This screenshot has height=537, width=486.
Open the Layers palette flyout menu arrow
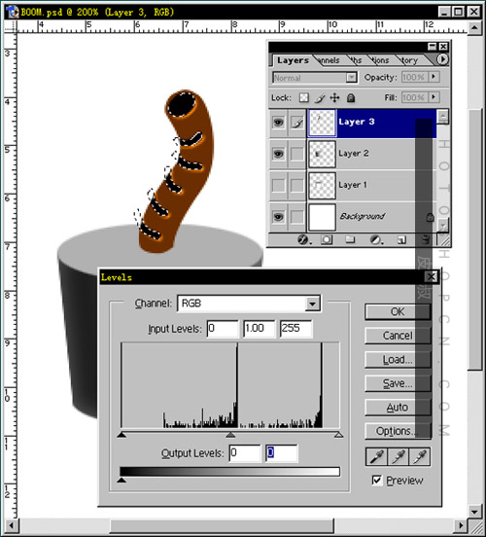pos(442,59)
